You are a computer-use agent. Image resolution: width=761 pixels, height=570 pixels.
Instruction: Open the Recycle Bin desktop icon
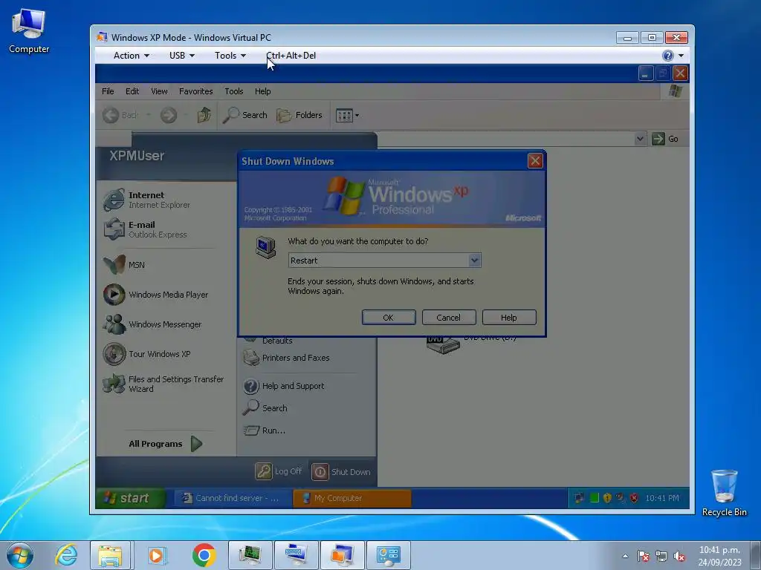[x=724, y=493]
